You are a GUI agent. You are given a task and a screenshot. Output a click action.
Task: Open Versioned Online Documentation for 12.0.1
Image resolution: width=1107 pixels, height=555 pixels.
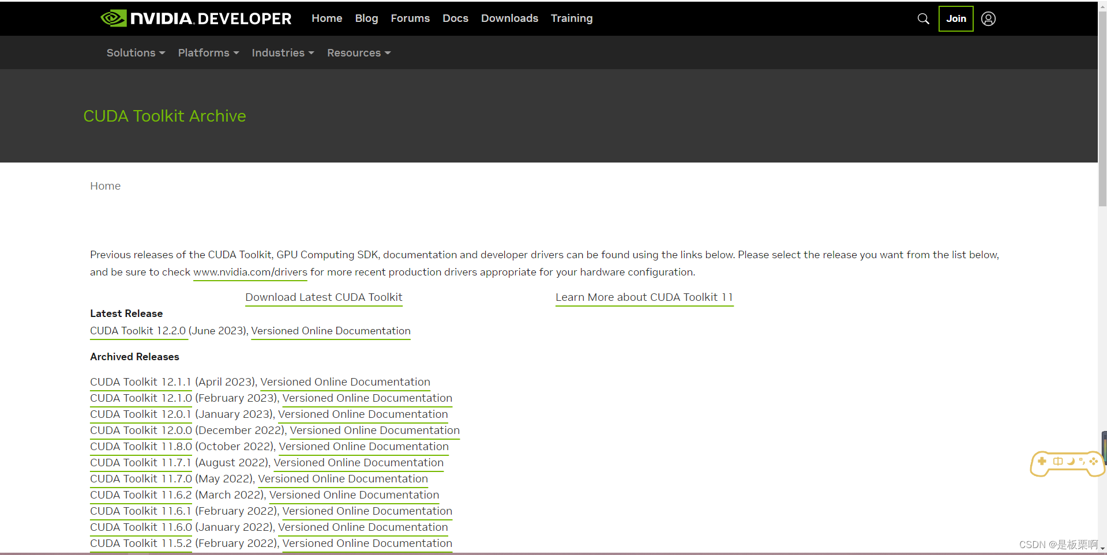pyautogui.click(x=363, y=414)
